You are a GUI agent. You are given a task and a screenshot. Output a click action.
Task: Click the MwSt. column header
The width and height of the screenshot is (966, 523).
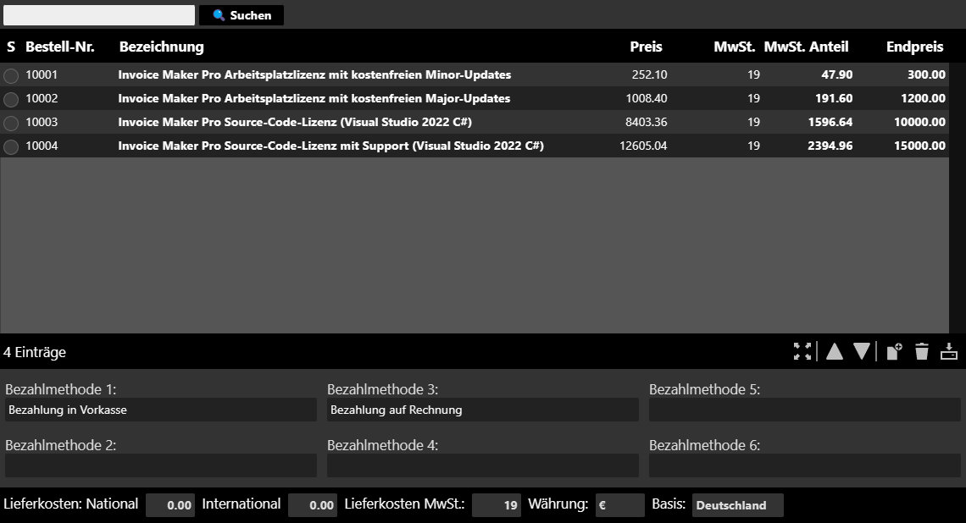coord(735,47)
